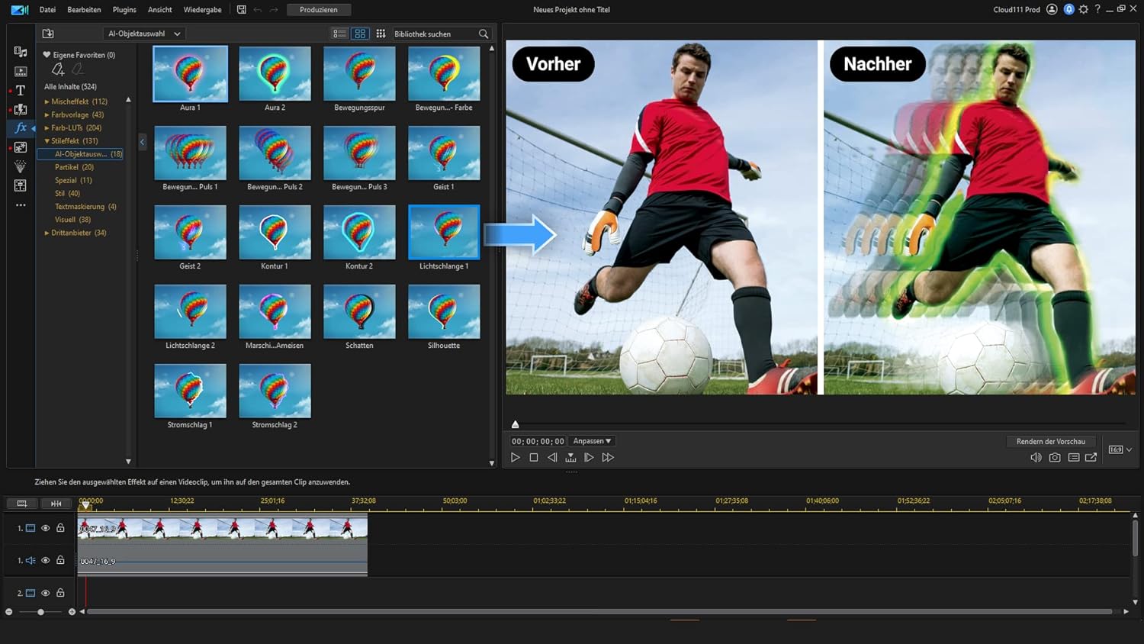The width and height of the screenshot is (1144, 644).
Task: Take a snapshot with the camera icon
Action: pyautogui.click(x=1055, y=458)
